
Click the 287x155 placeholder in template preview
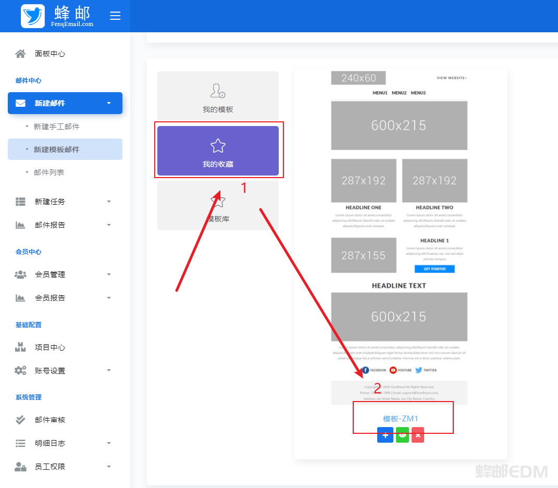[x=364, y=255]
